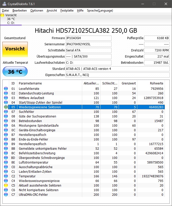Click the Grenzwert column header

pyautogui.click(x=128, y=83)
